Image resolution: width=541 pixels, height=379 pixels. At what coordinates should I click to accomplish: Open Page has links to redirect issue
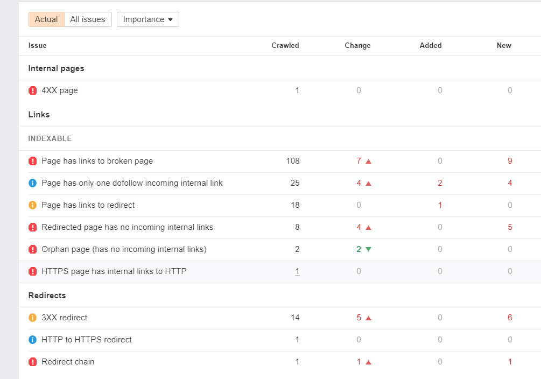point(88,205)
